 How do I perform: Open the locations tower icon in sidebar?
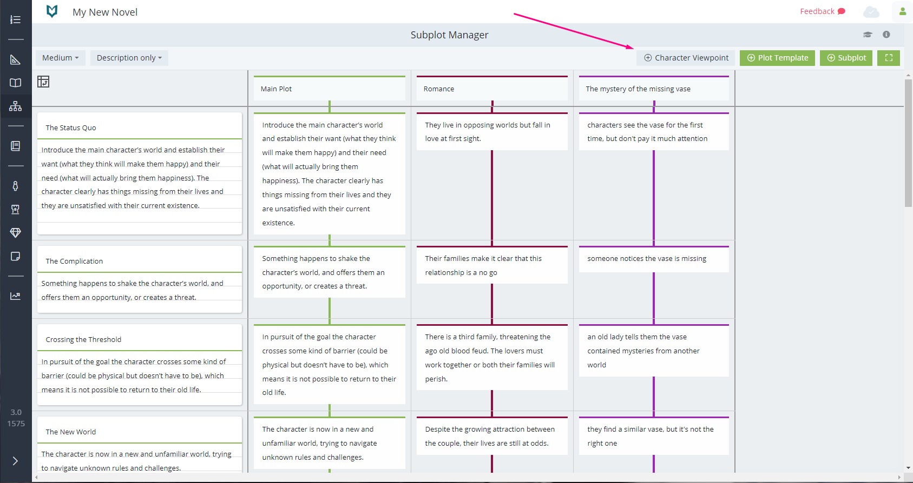tap(16, 209)
